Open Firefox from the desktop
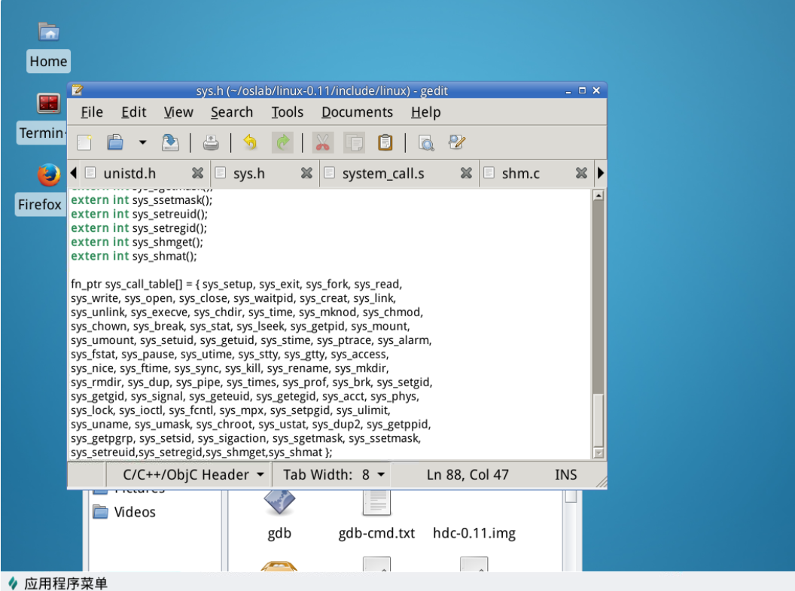795x591 pixels. (49, 176)
